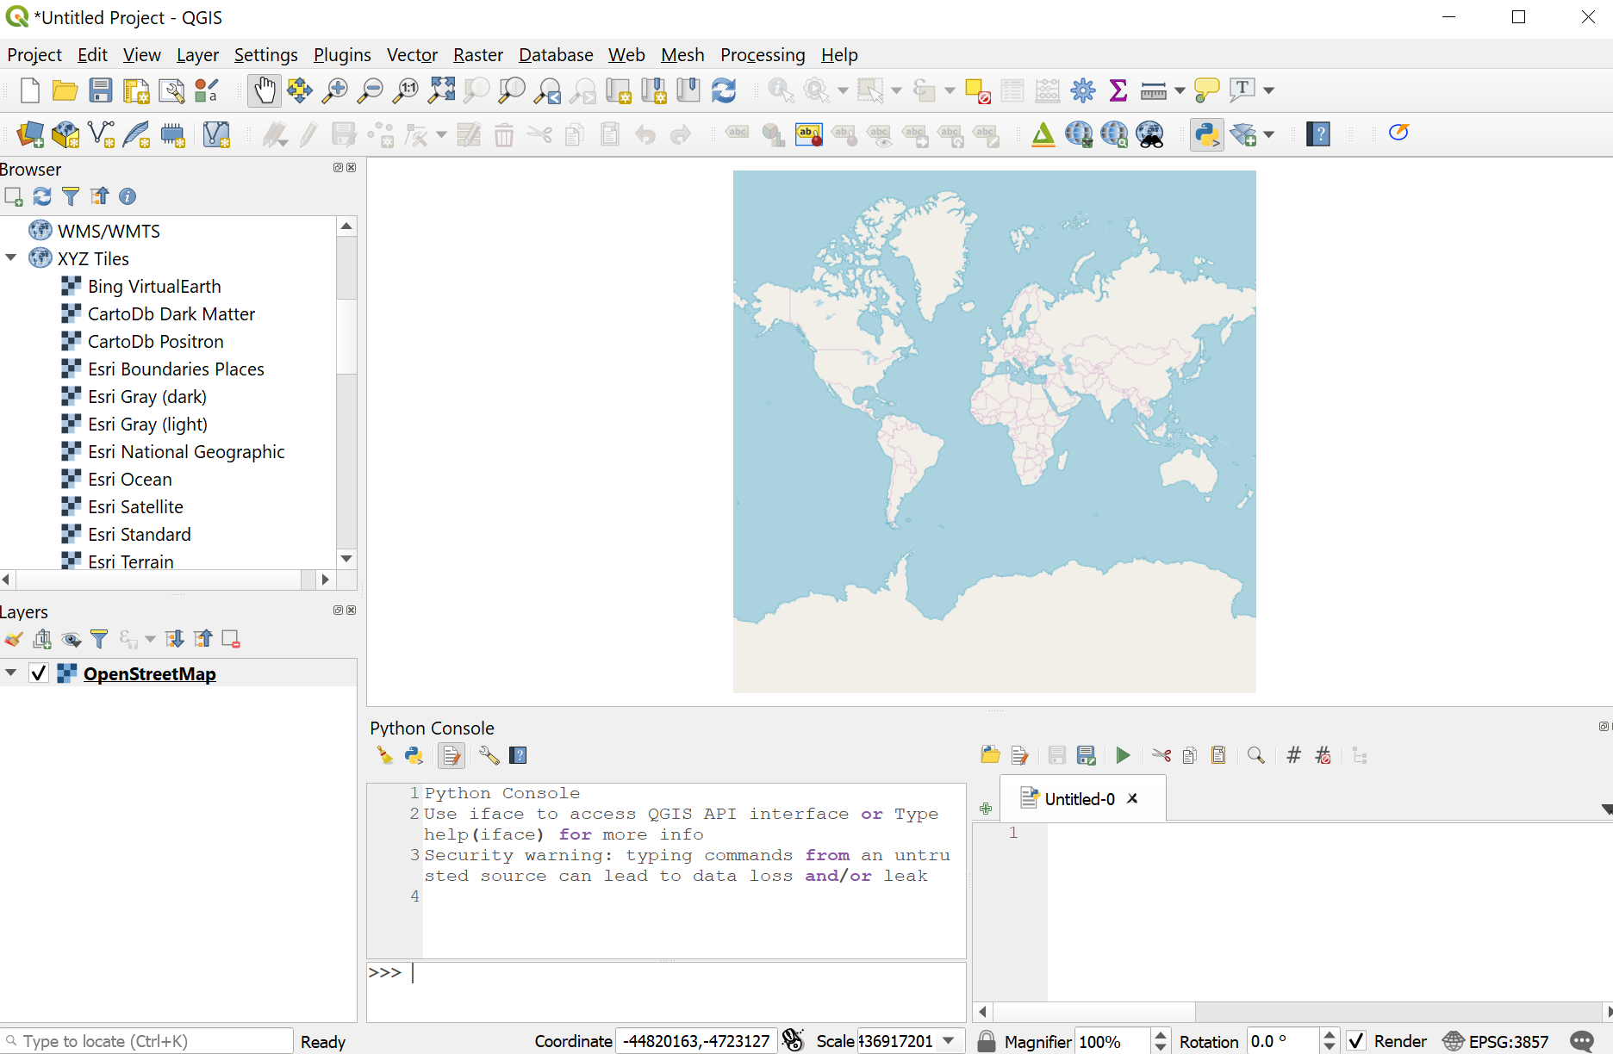Collapse the OpenStreetMap layer expander
This screenshot has height=1054, width=1613.
click(11, 673)
